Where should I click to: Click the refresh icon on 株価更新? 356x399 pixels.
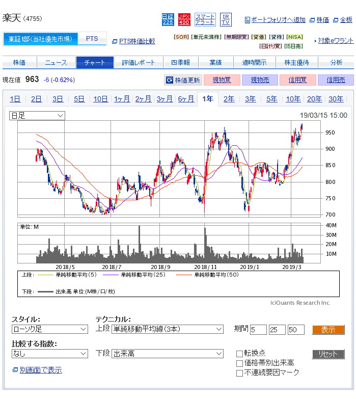(170, 80)
